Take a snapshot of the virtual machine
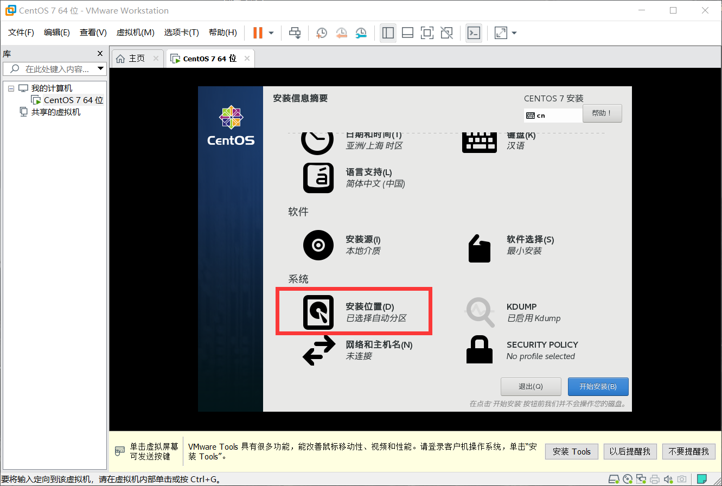The width and height of the screenshot is (722, 486). tap(322, 33)
